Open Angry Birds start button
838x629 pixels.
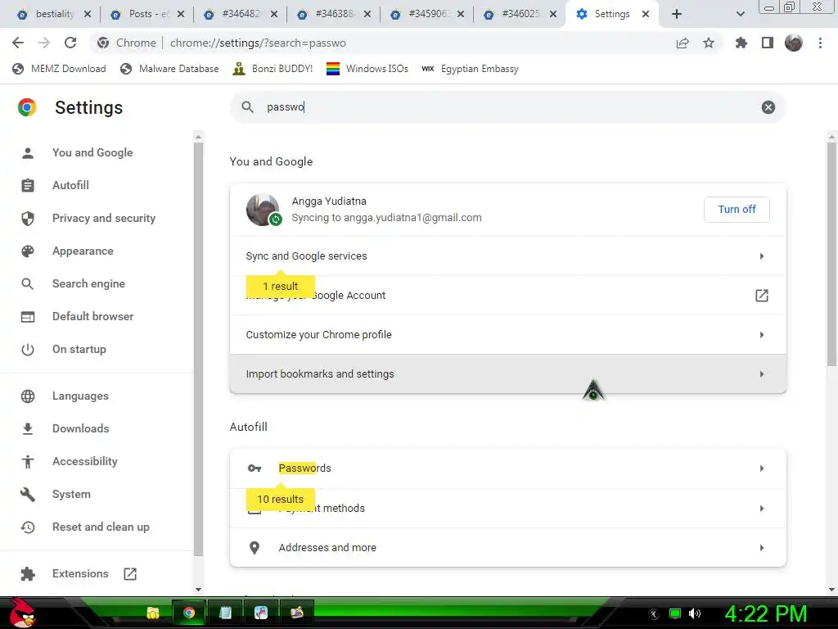[x=22, y=613]
